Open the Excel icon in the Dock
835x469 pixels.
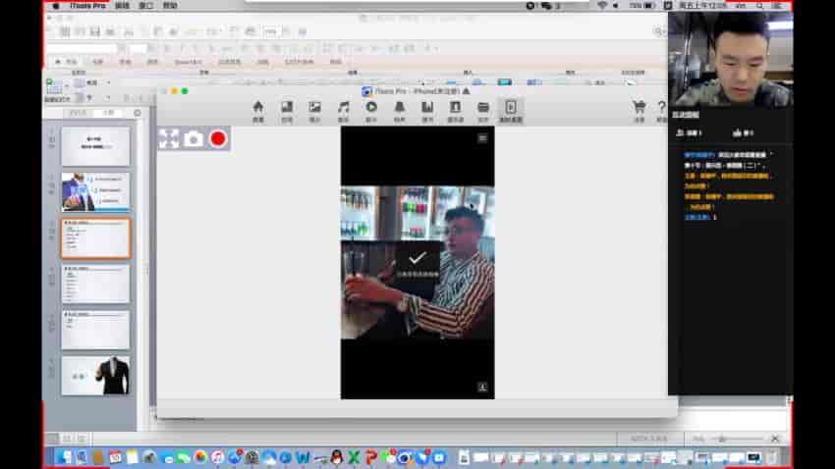[x=353, y=457]
